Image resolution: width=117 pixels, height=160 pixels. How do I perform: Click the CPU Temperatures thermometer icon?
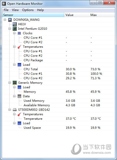[x=19, y=47]
